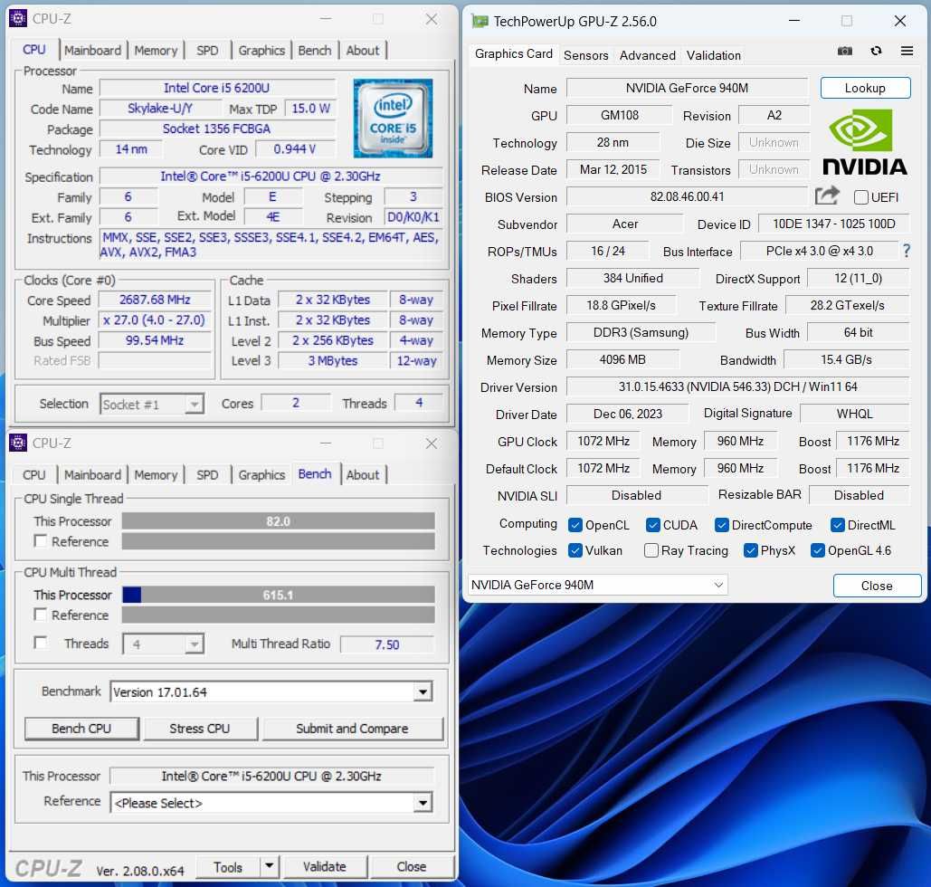Click the Specification field in CPU-Z
Viewport: 931px width, 887px height.
point(271,176)
